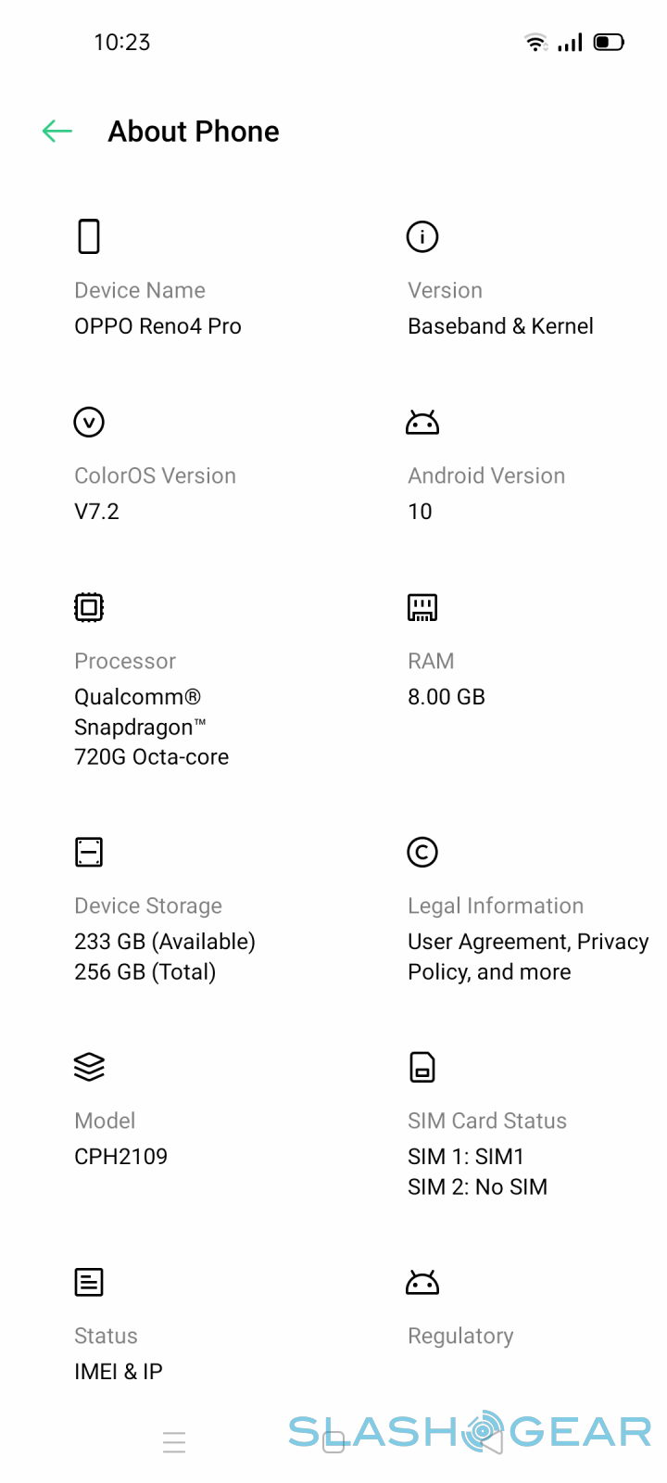Tap the Device Storage drive icon
The height and width of the screenshot is (1483, 667).
(89, 852)
